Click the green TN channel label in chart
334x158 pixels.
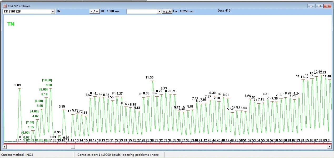tap(11, 24)
